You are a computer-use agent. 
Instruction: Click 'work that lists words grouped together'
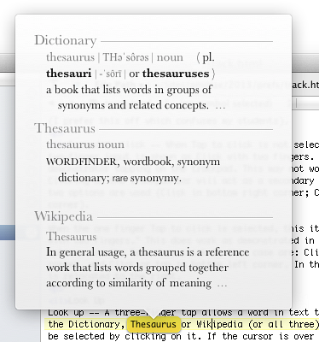pyautogui.click(x=137, y=268)
